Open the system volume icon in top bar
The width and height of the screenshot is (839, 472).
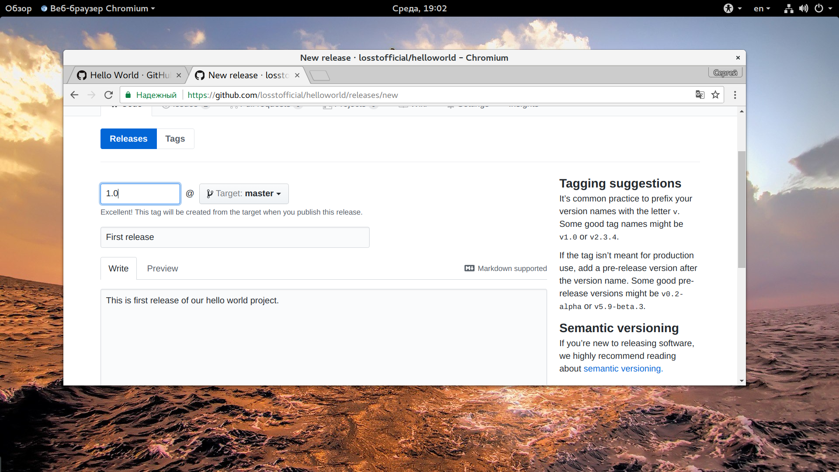click(x=804, y=8)
